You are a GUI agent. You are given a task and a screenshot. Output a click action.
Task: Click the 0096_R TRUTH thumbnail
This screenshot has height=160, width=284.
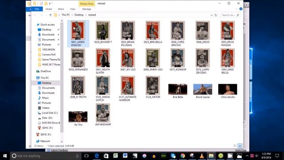78,85
